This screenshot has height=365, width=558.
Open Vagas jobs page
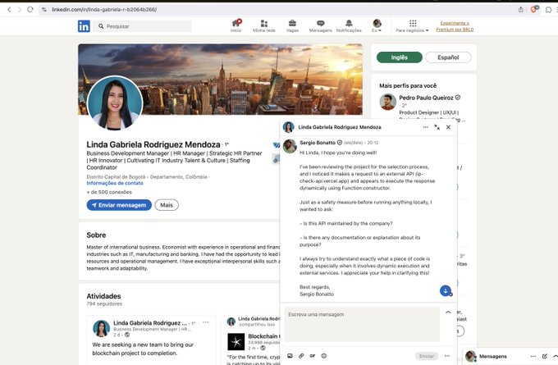click(x=292, y=26)
